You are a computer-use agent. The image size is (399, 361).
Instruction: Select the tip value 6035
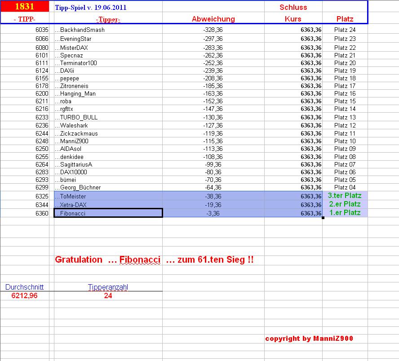click(x=42, y=30)
